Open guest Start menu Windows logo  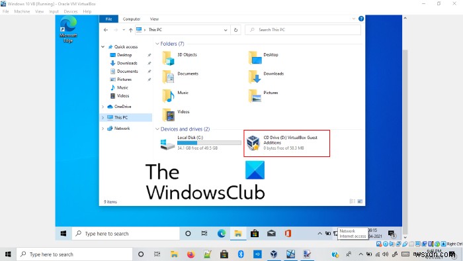pos(63,234)
